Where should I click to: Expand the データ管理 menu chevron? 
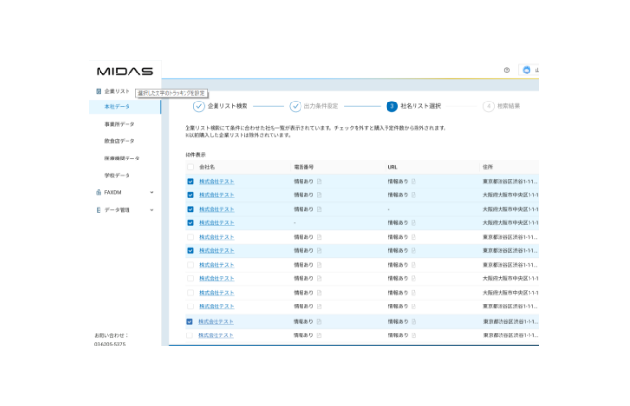click(x=152, y=209)
